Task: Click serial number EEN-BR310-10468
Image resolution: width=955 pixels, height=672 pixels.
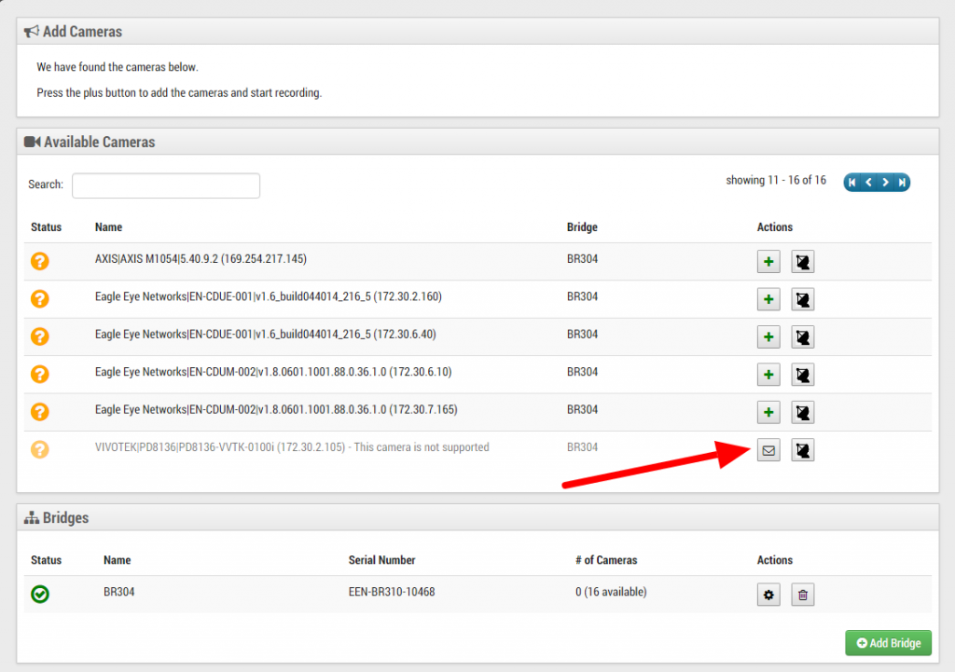Action: [x=392, y=592]
